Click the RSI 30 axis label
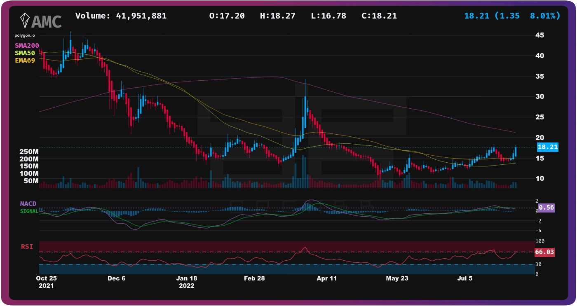The image size is (577, 306). pos(539,264)
